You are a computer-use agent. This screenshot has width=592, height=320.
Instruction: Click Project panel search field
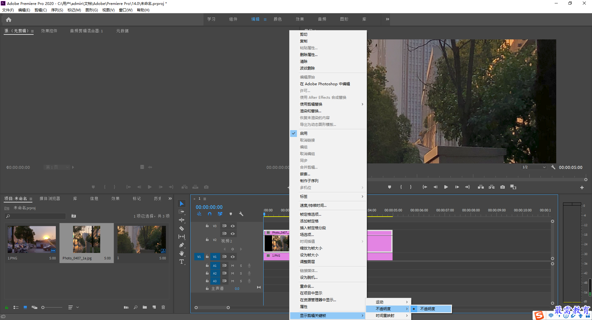[35, 216]
